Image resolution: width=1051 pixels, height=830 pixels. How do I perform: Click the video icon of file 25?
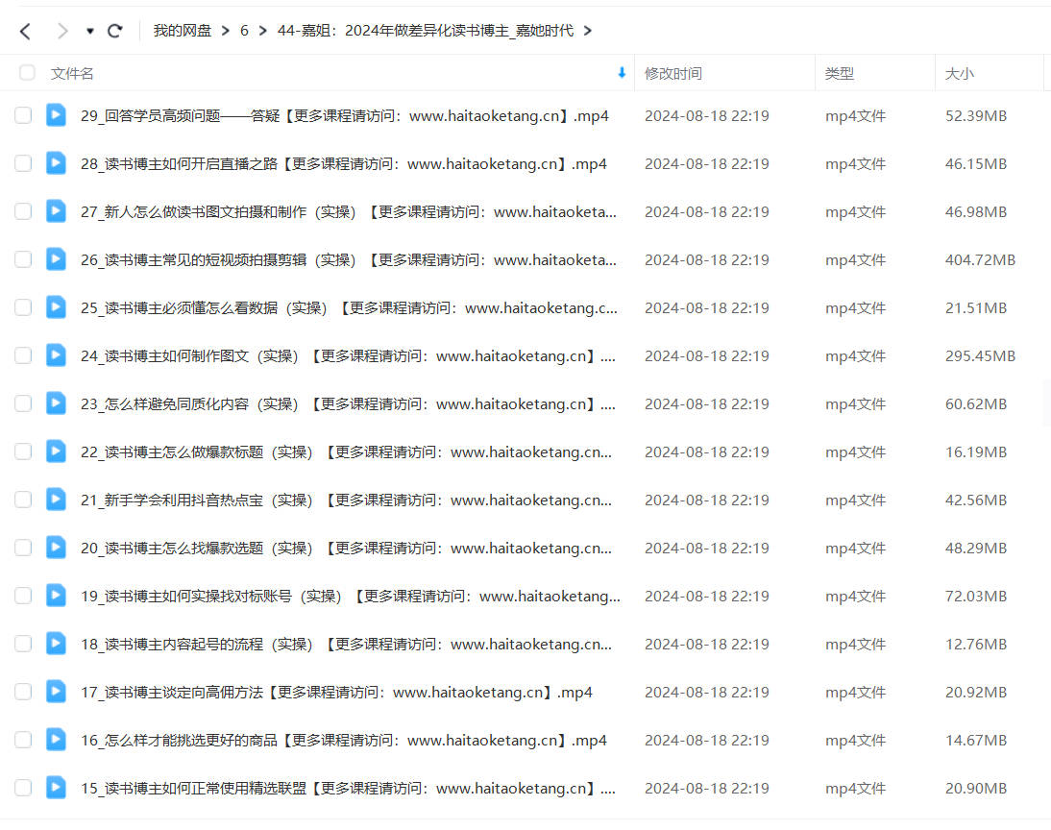(x=56, y=307)
